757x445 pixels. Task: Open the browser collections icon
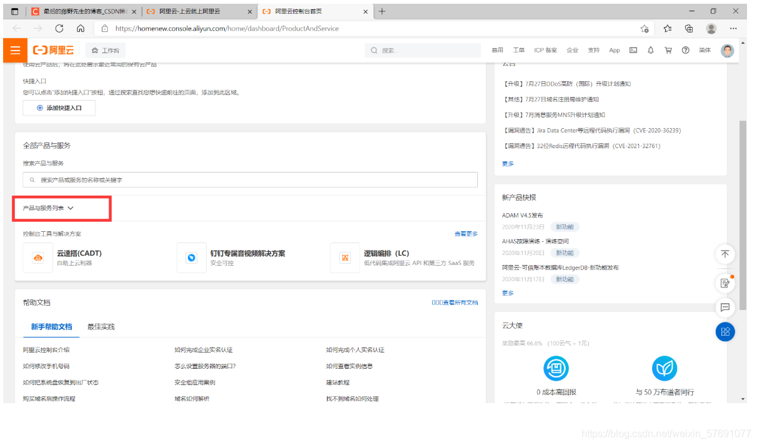click(689, 28)
